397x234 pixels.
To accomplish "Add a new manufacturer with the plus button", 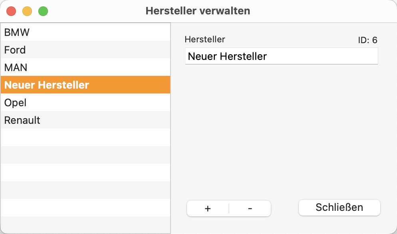I will (208, 208).
